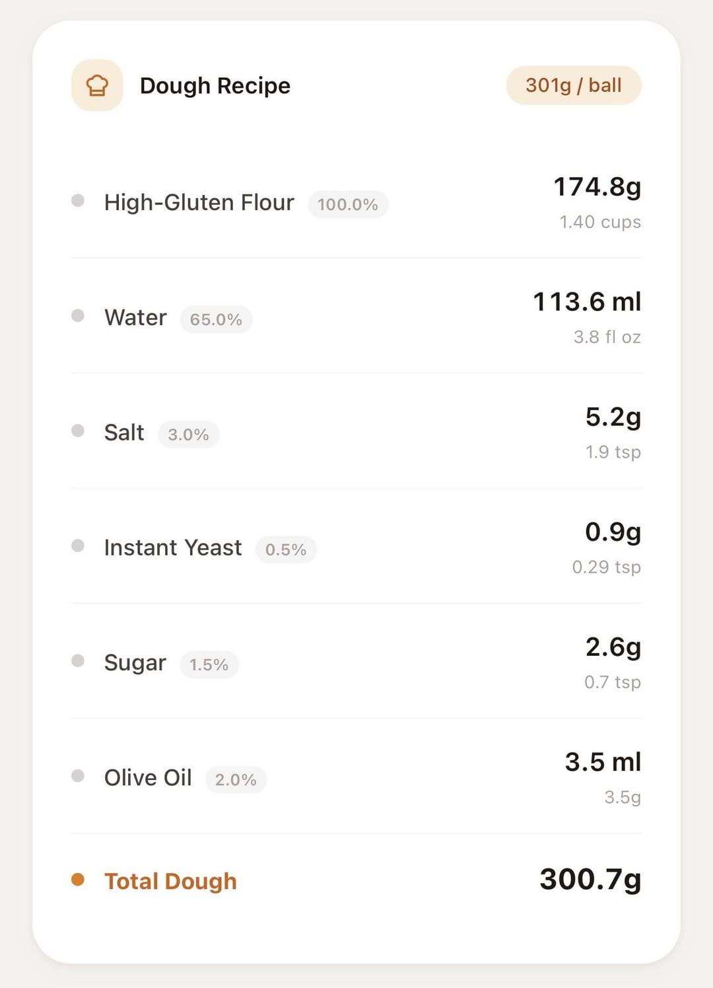Click the Olive Oil bullet dot
The image size is (713, 988).
click(x=78, y=775)
